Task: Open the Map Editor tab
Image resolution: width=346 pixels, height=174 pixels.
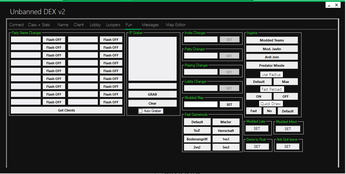Action: point(176,25)
